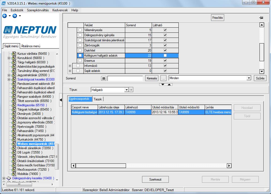
Task: Click the Töröl button
Action: [x=247, y=116]
